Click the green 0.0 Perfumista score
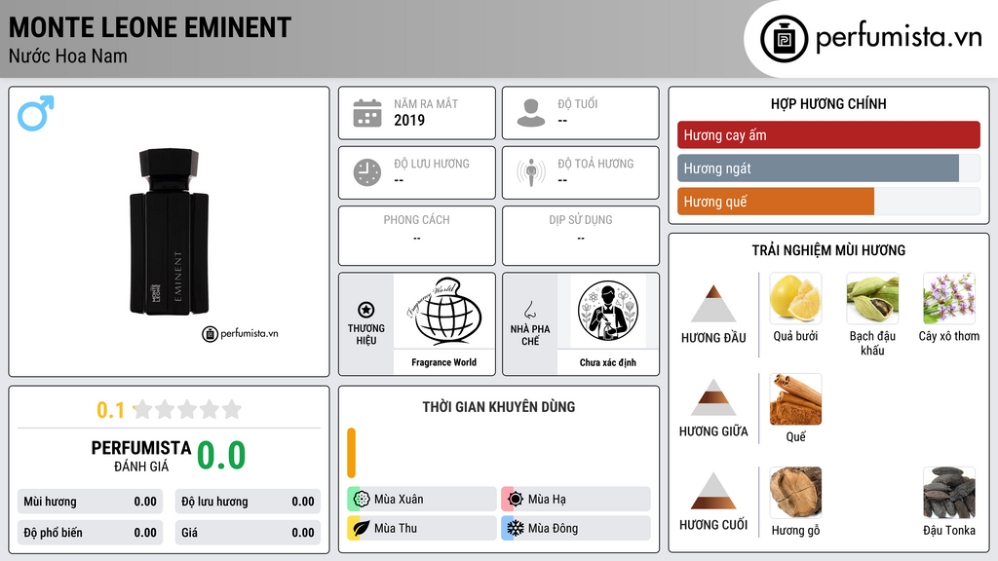The image size is (998, 561). coord(221,456)
